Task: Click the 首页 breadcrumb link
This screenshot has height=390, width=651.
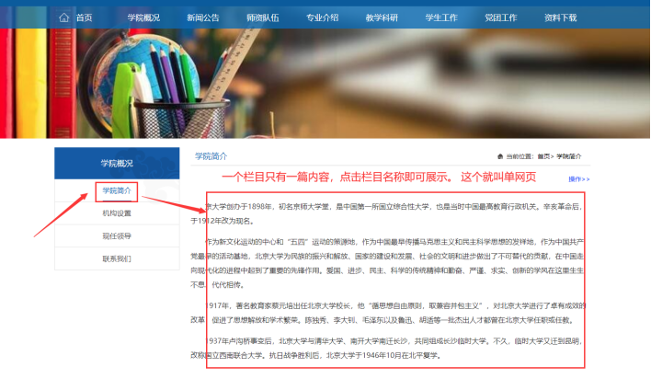Action: point(543,156)
